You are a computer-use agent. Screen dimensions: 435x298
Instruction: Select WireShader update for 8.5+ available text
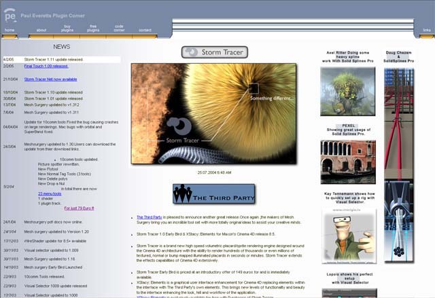click(x=55, y=241)
